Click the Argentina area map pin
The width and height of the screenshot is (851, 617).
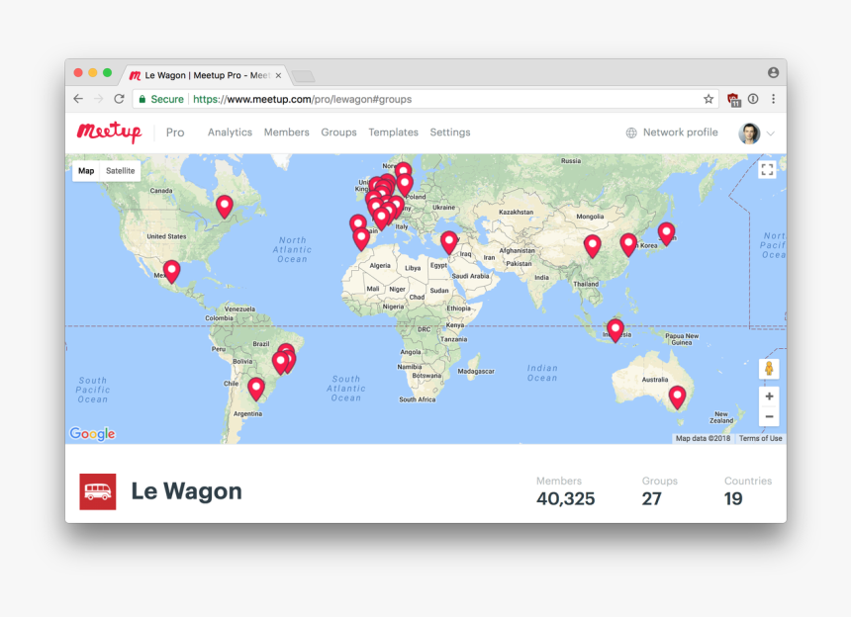(x=256, y=389)
